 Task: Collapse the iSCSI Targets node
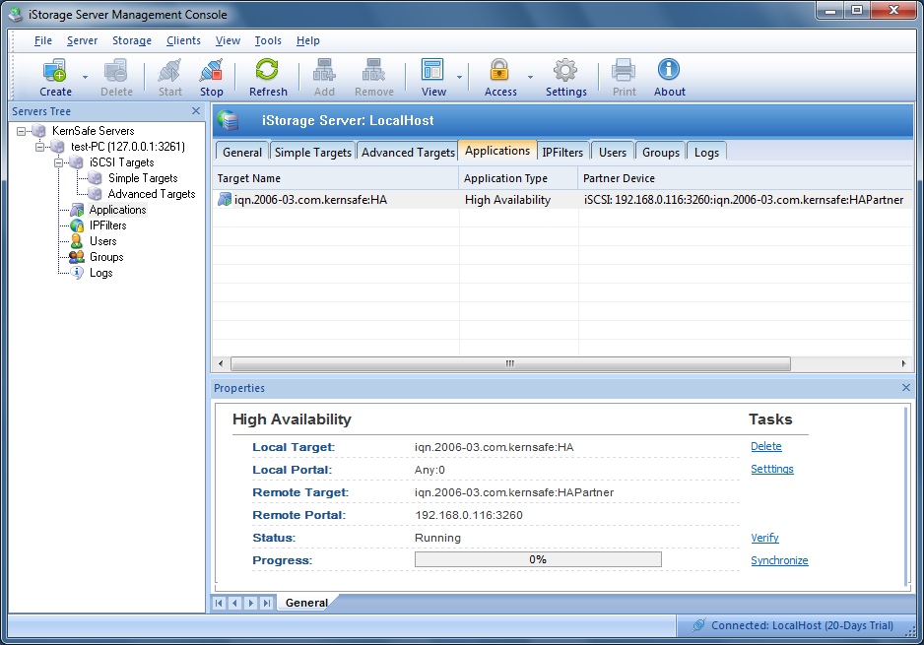58,162
